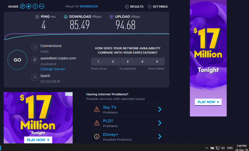Copy result link via share link icon
Screen dimensions: 249x151
click(22, 6)
